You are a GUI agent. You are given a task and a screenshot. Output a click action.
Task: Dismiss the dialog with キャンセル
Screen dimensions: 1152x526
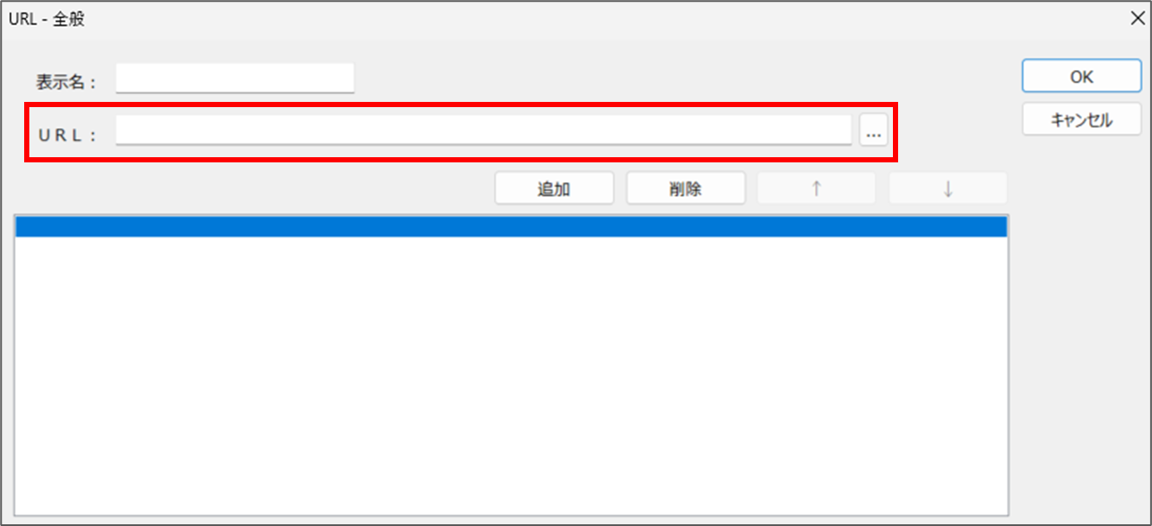click(1081, 120)
